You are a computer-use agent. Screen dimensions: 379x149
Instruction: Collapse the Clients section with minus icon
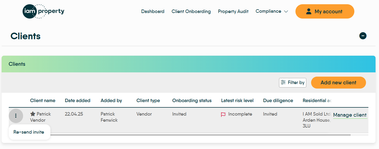click(363, 36)
